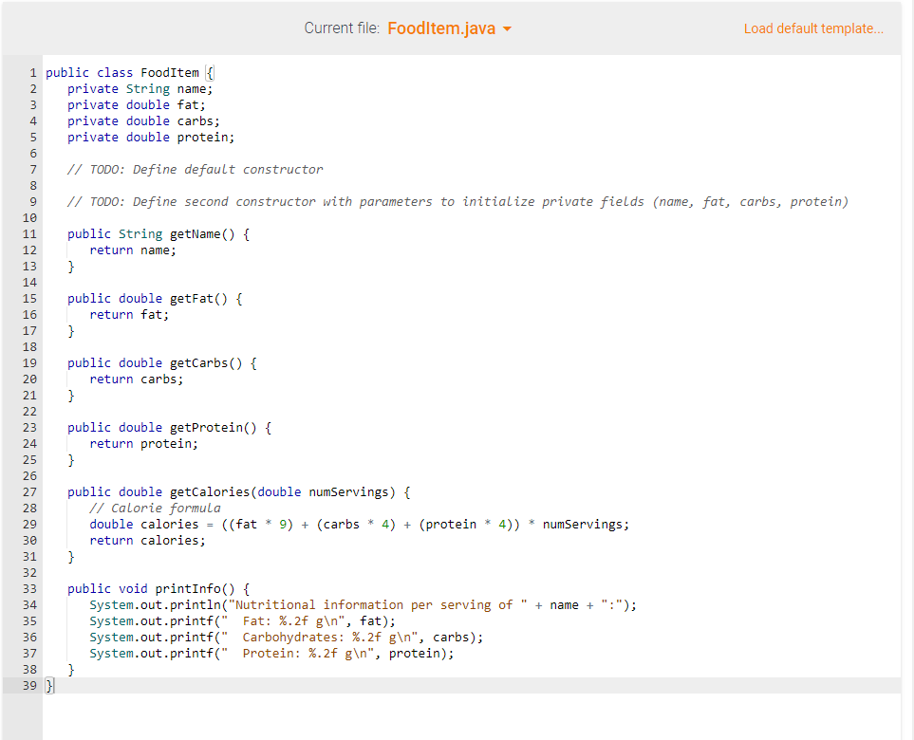Click the println Nutritional information line
Screen dimensions: 914x740
click(364, 605)
